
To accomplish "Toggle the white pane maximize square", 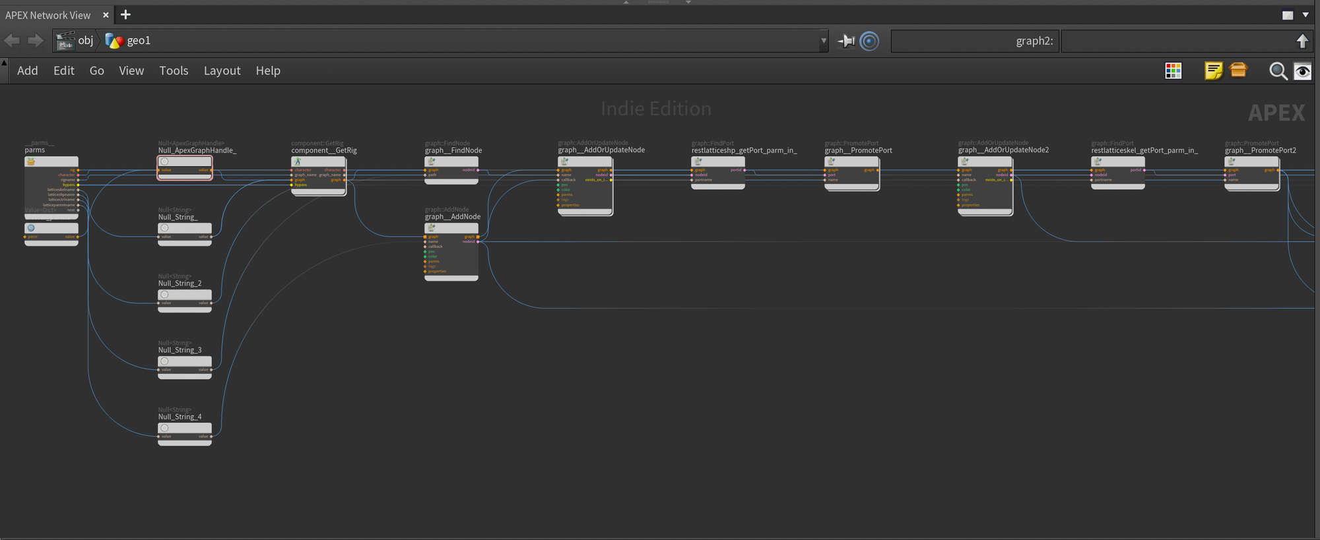I will click(x=1287, y=15).
